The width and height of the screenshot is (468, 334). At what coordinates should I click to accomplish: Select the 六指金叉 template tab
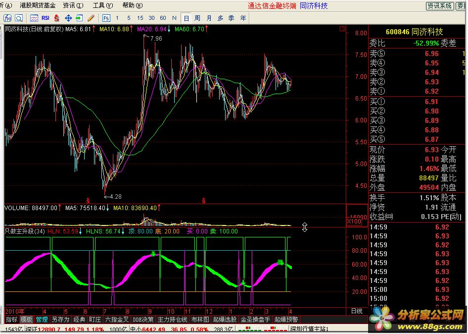[117, 320]
